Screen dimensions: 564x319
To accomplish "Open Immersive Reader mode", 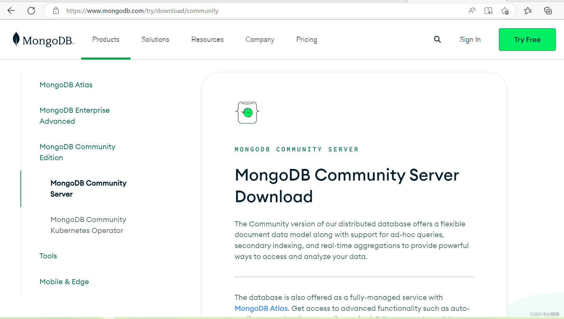I will (x=489, y=10).
